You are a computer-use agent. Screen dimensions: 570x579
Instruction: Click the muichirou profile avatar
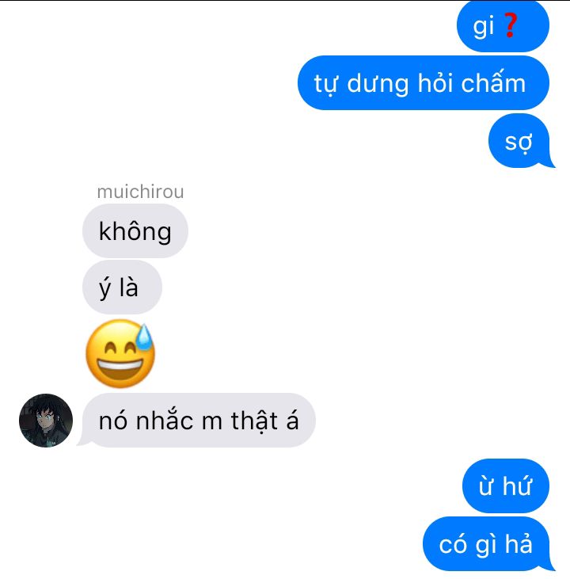tap(46, 421)
